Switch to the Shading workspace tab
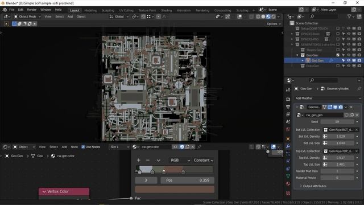The height and width of the screenshot is (205, 364). click(x=166, y=10)
